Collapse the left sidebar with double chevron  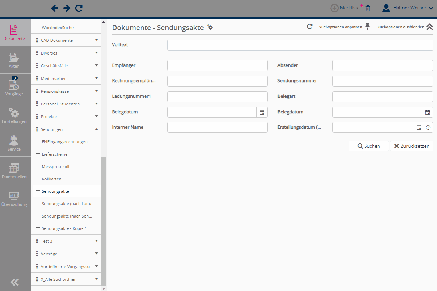[15, 282]
